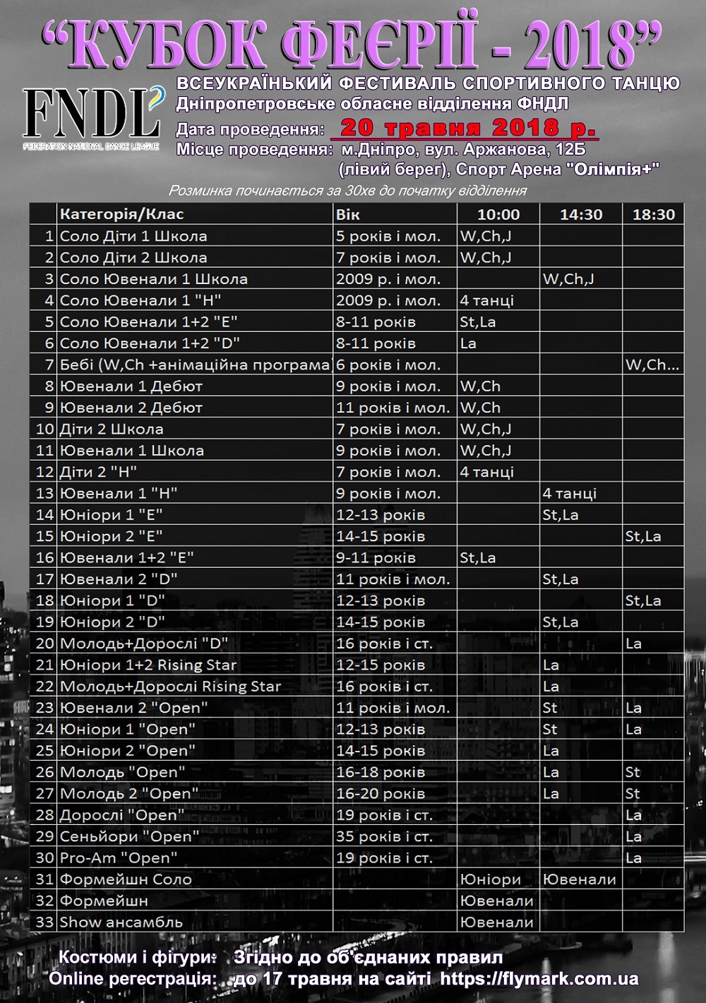Select the "Бебі (W,Ch +анімаційна програма)" category
The width and height of the screenshot is (706, 1003).
[x=196, y=365]
